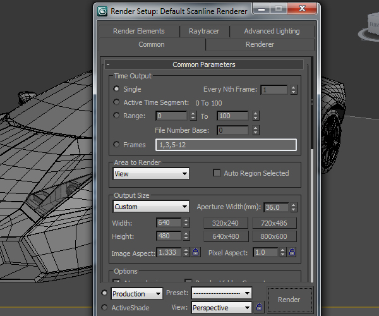Choose the 320x240 preset size
Image resolution: width=379 pixels, height=316 pixels.
tap(226, 223)
